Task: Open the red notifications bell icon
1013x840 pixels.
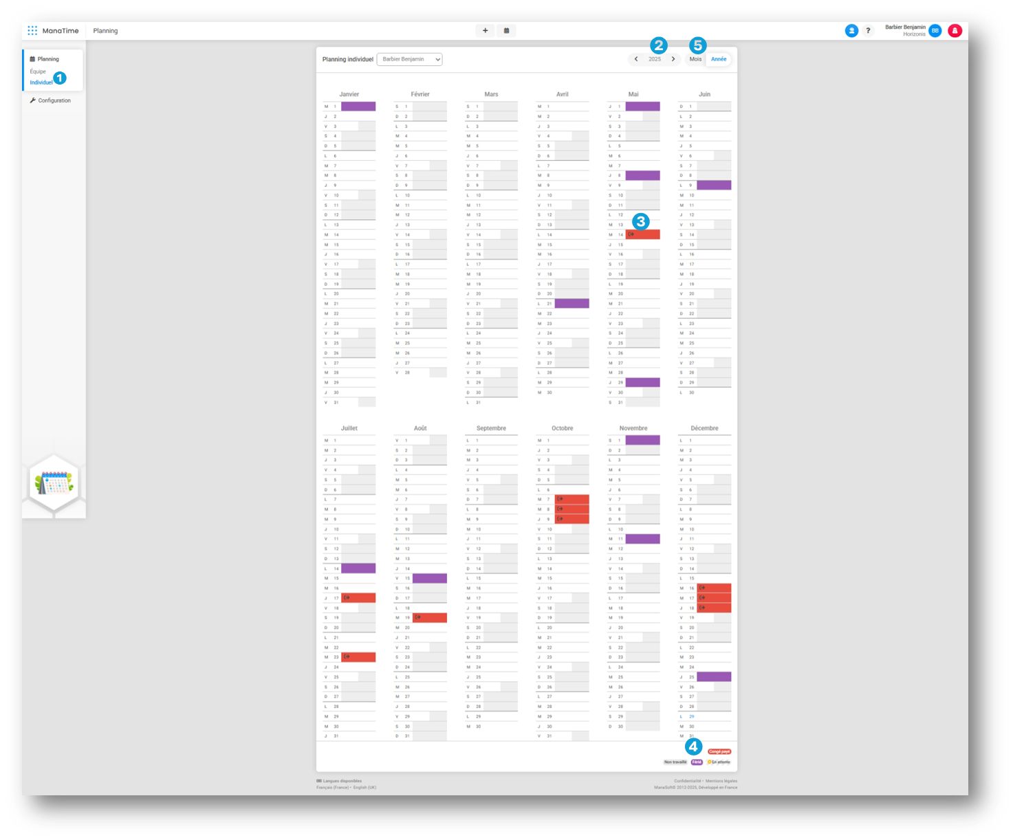Action: tap(955, 31)
